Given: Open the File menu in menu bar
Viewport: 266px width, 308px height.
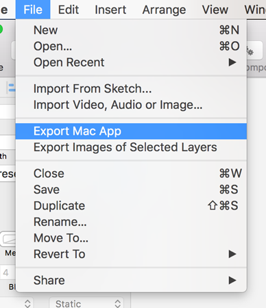Looking at the screenshot, I should (x=33, y=10).
